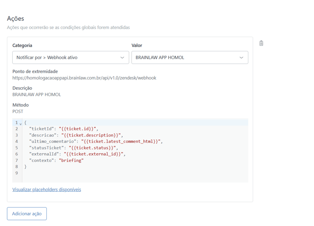Click the Descrição value BRAINLAW APP HOMOL

click(x=37, y=95)
